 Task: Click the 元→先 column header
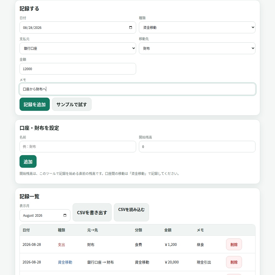pos(93,230)
